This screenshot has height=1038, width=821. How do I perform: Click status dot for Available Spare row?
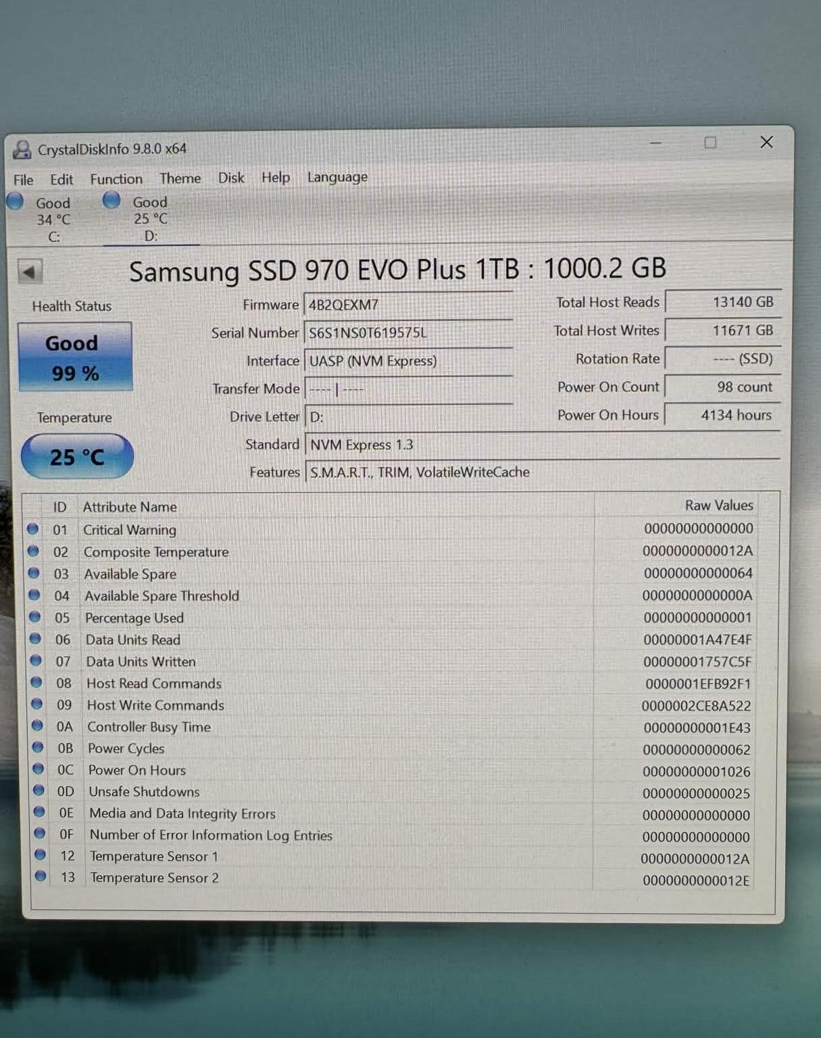point(34,573)
